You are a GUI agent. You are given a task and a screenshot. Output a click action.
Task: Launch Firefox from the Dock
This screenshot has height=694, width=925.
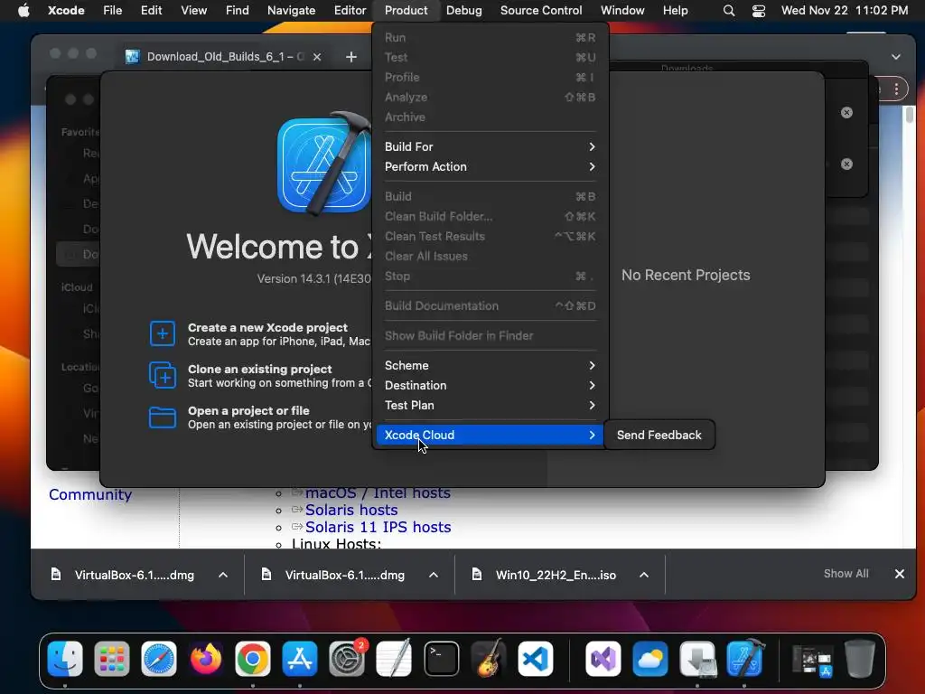(206, 658)
